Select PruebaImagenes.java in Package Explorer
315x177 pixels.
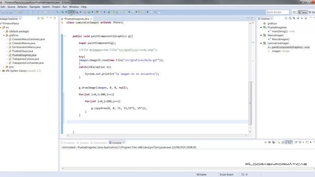tap(24, 55)
